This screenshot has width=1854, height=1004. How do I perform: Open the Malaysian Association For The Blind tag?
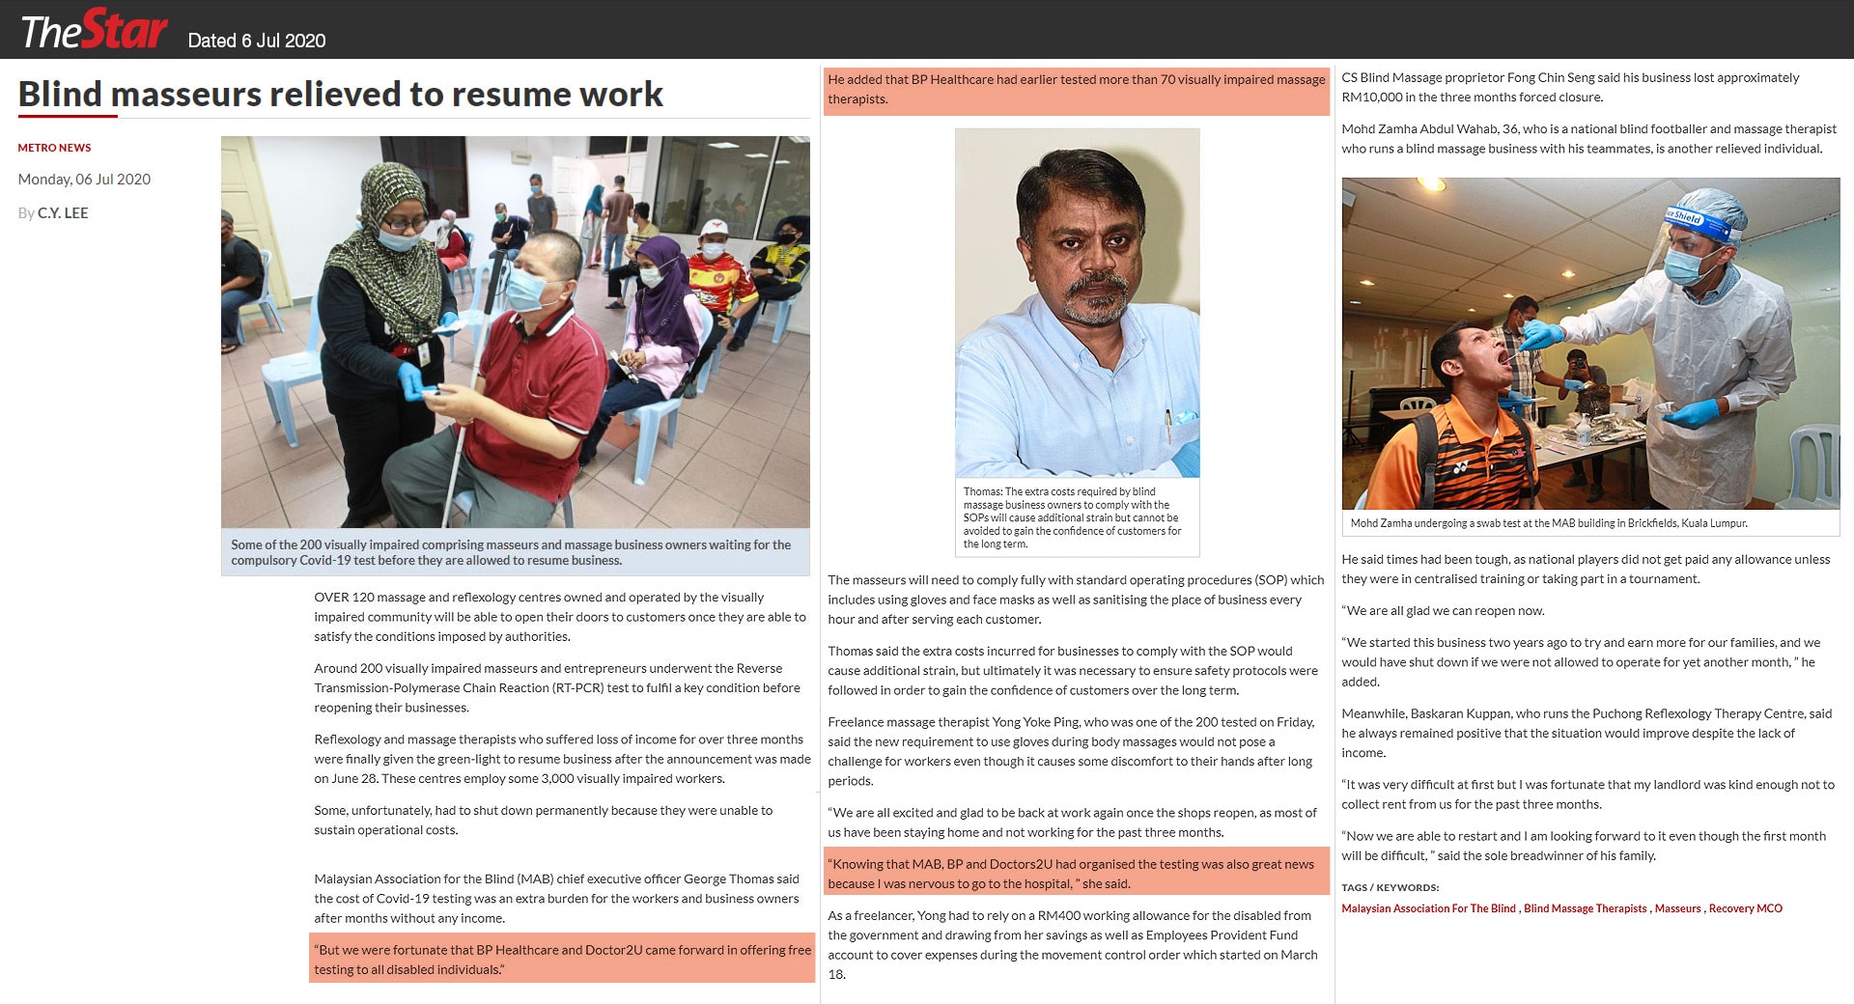[1428, 908]
